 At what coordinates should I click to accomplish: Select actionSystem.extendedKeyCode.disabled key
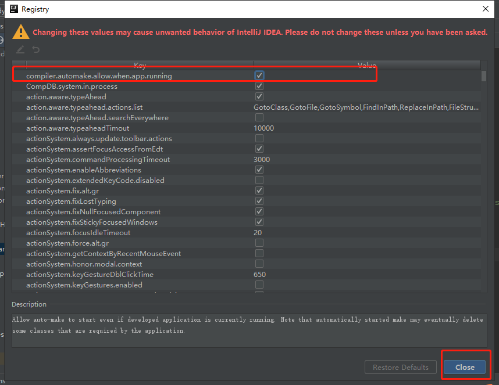point(95,181)
